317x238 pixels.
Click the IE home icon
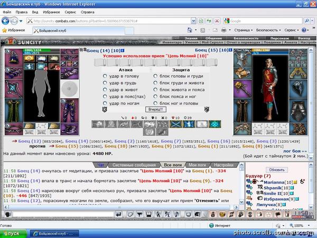(190, 30)
